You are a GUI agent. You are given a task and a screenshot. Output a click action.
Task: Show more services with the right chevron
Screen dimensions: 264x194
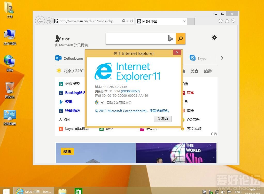(x=222, y=58)
